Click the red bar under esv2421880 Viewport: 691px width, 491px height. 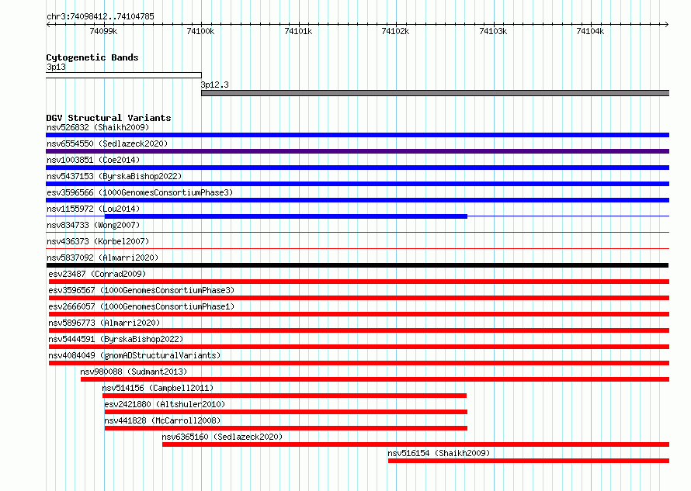point(286,412)
